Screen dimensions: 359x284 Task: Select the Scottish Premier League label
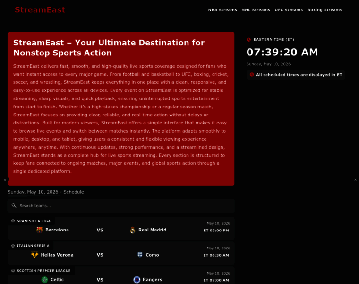[43, 271]
